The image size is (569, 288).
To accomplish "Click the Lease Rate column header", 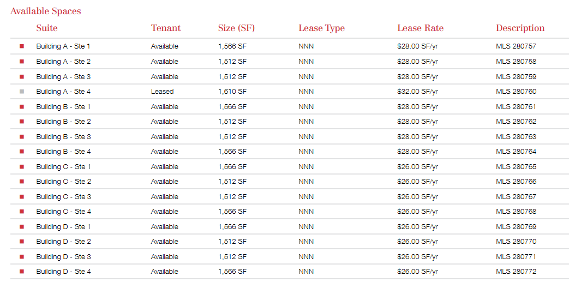I will point(420,28).
